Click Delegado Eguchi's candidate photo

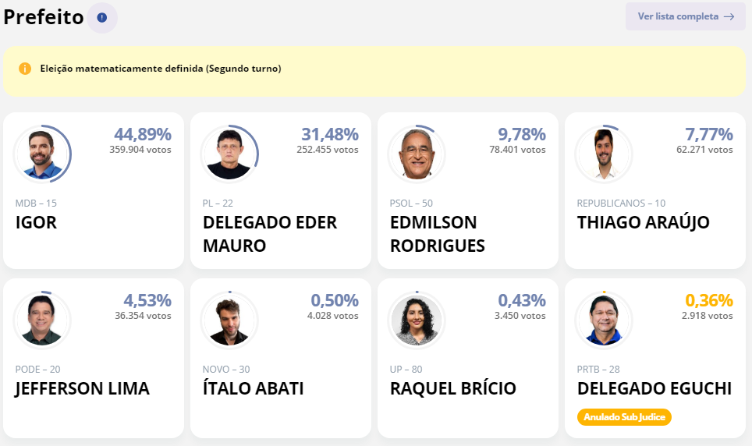pyautogui.click(x=604, y=320)
